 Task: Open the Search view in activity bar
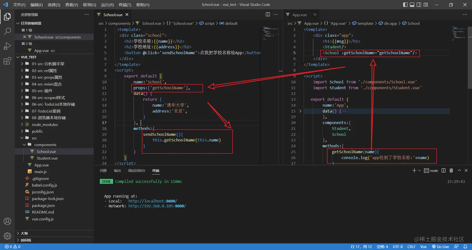coord(7,31)
